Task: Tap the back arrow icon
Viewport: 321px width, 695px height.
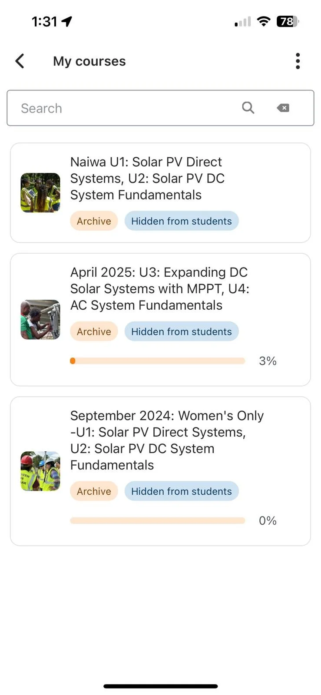Action: click(x=20, y=61)
